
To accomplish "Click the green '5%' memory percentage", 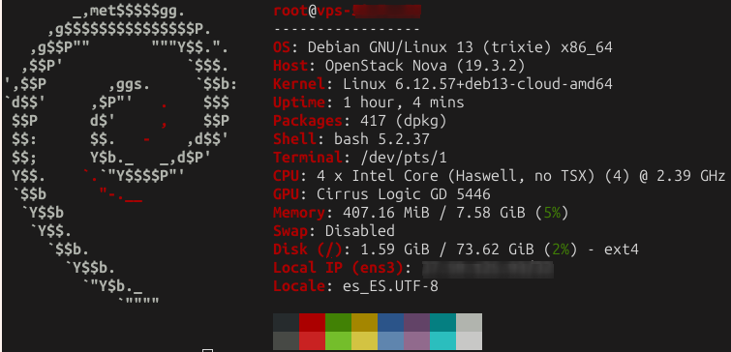I will (552, 213).
